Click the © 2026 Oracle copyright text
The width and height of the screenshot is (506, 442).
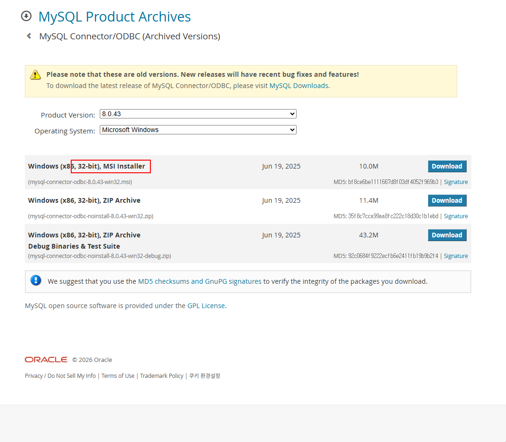coord(92,360)
